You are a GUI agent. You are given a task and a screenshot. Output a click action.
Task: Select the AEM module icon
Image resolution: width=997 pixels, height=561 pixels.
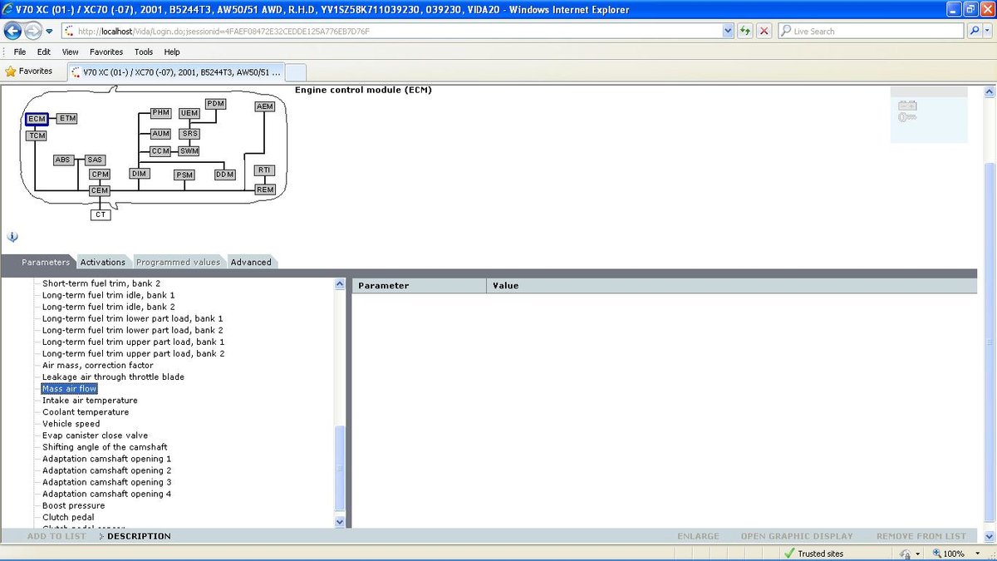coord(264,106)
